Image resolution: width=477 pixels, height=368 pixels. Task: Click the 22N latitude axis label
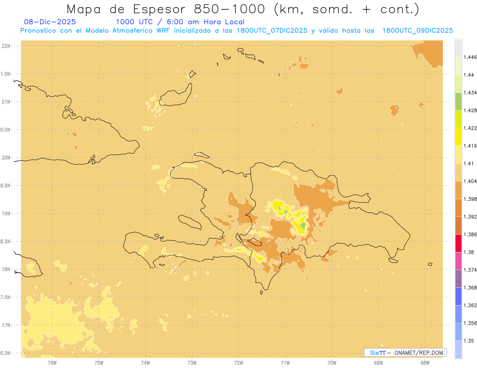click(7, 46)
